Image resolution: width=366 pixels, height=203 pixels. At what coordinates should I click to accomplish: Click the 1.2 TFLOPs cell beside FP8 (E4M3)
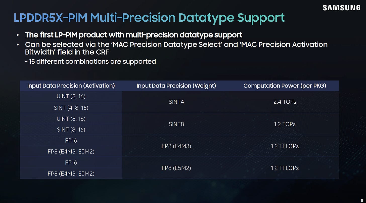[x=285, y=146]
